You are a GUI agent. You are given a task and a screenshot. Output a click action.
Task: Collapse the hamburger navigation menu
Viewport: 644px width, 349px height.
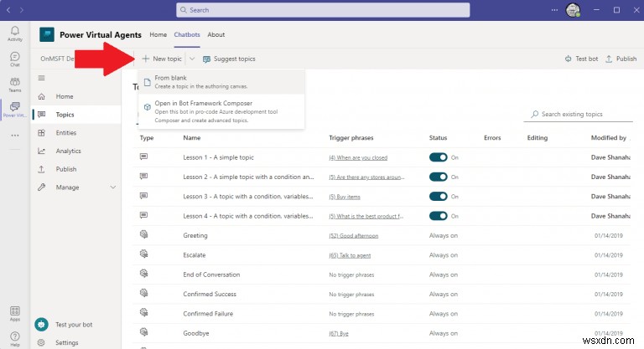click(41, 78)
